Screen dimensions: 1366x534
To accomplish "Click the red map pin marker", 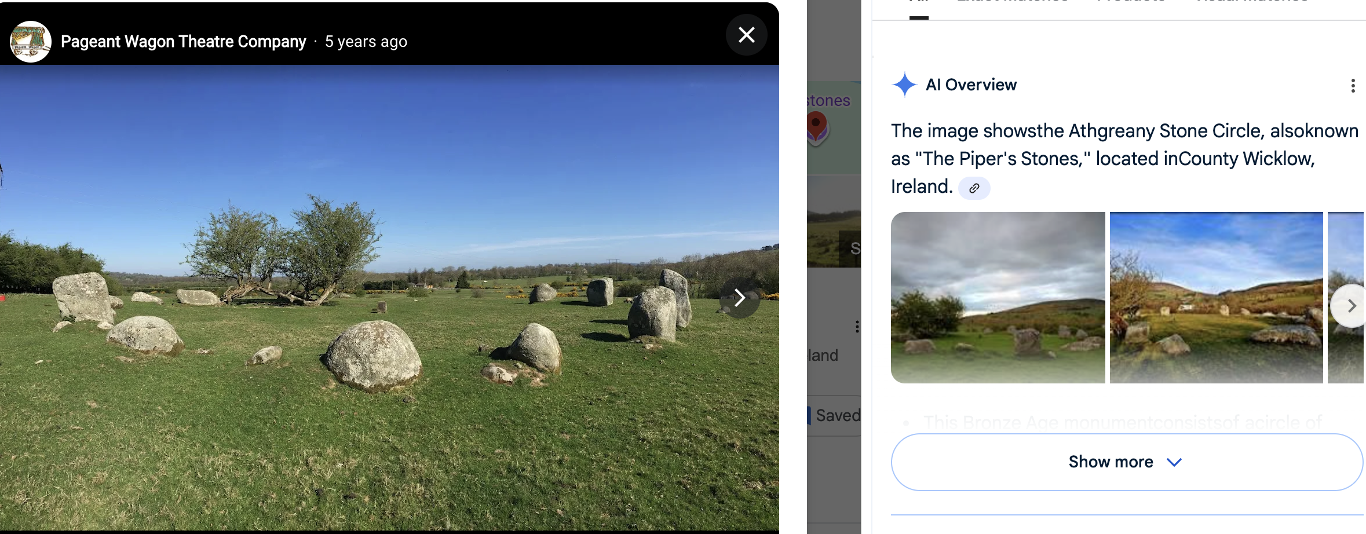I will [x=816, y=126].
